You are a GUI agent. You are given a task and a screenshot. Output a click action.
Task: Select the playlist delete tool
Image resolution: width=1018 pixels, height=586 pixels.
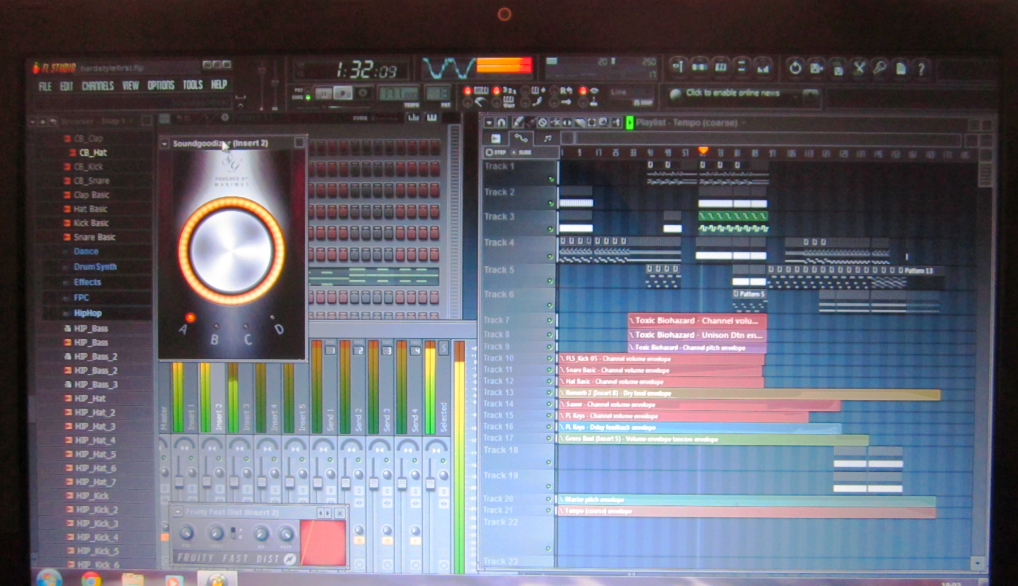[542, 122]
